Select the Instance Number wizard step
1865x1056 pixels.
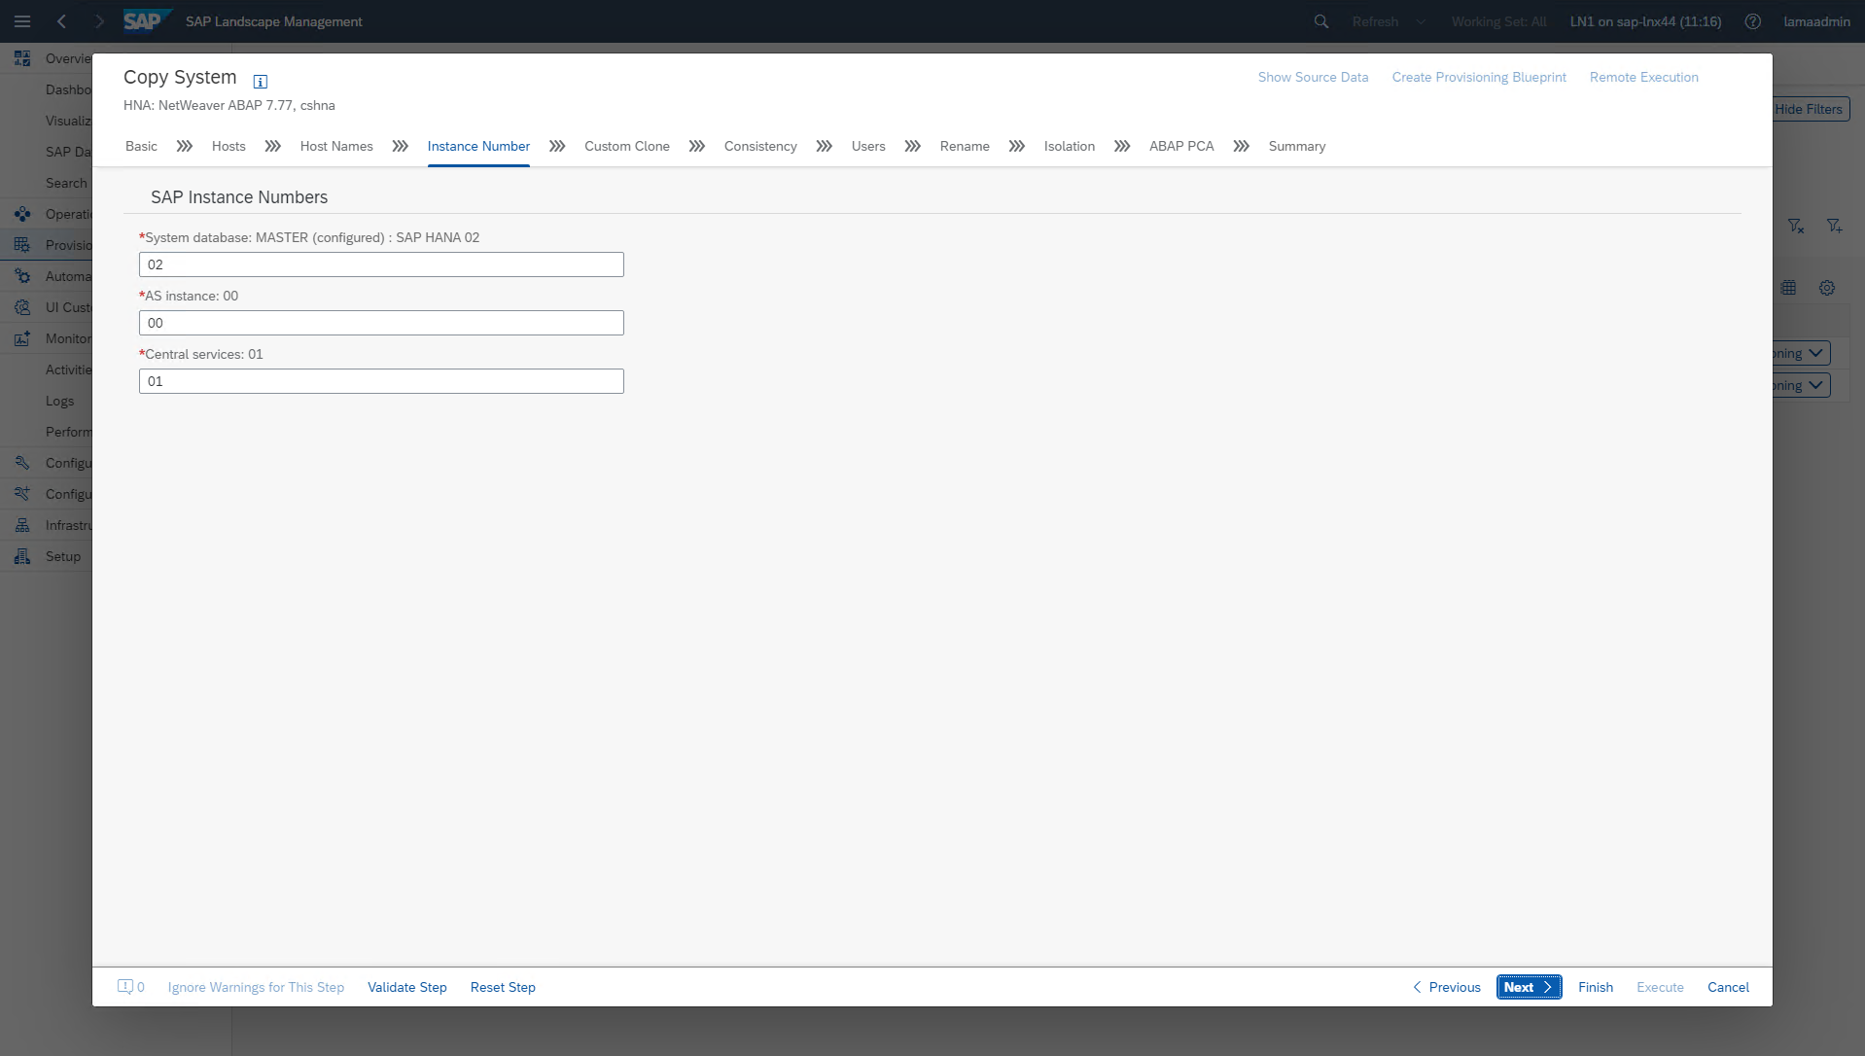(x=478, y=146)
